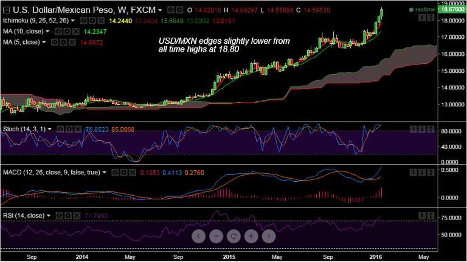This screenshot has width=467, height=262.
Task: Maximize the Stoch pane
Action: pos(431,129)
